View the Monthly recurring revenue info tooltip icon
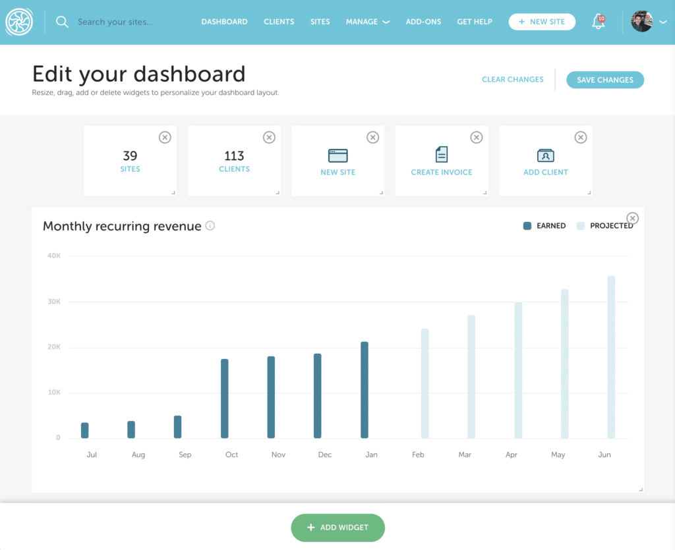Viewport: 675px width, 550px height. coord(210,225)
